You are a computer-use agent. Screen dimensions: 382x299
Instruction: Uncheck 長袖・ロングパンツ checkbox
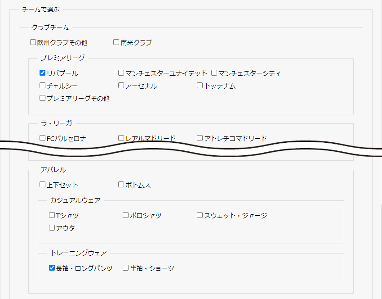click(x=52, y=268)
